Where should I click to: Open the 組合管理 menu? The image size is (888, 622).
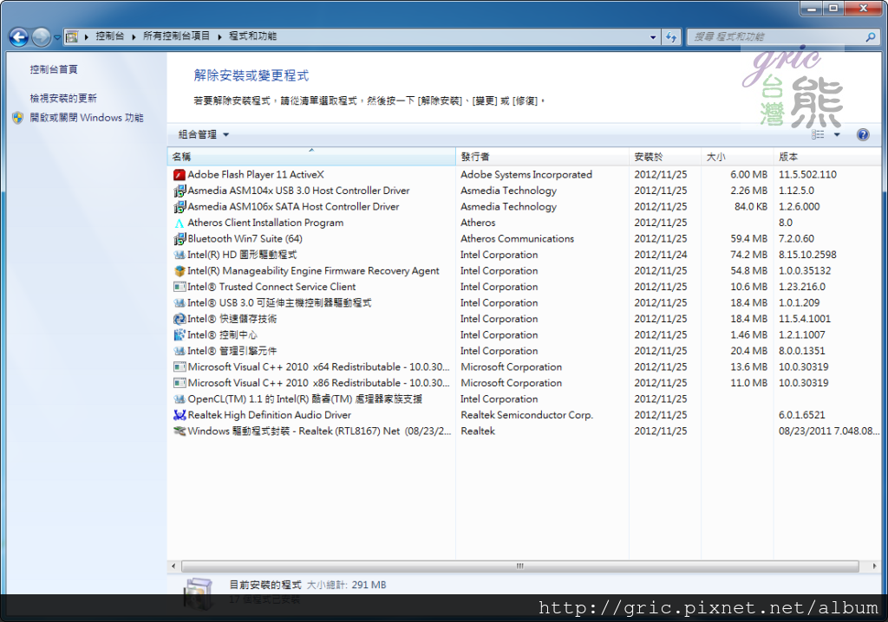[x=203, y=134]
